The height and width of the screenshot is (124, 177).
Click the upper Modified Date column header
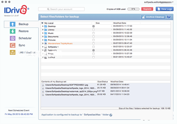[127, 23]
